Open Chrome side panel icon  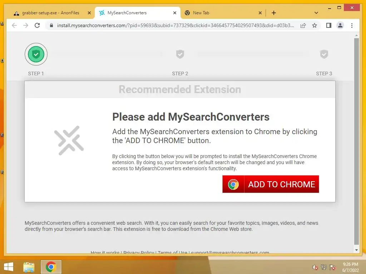tap(329, 25)
